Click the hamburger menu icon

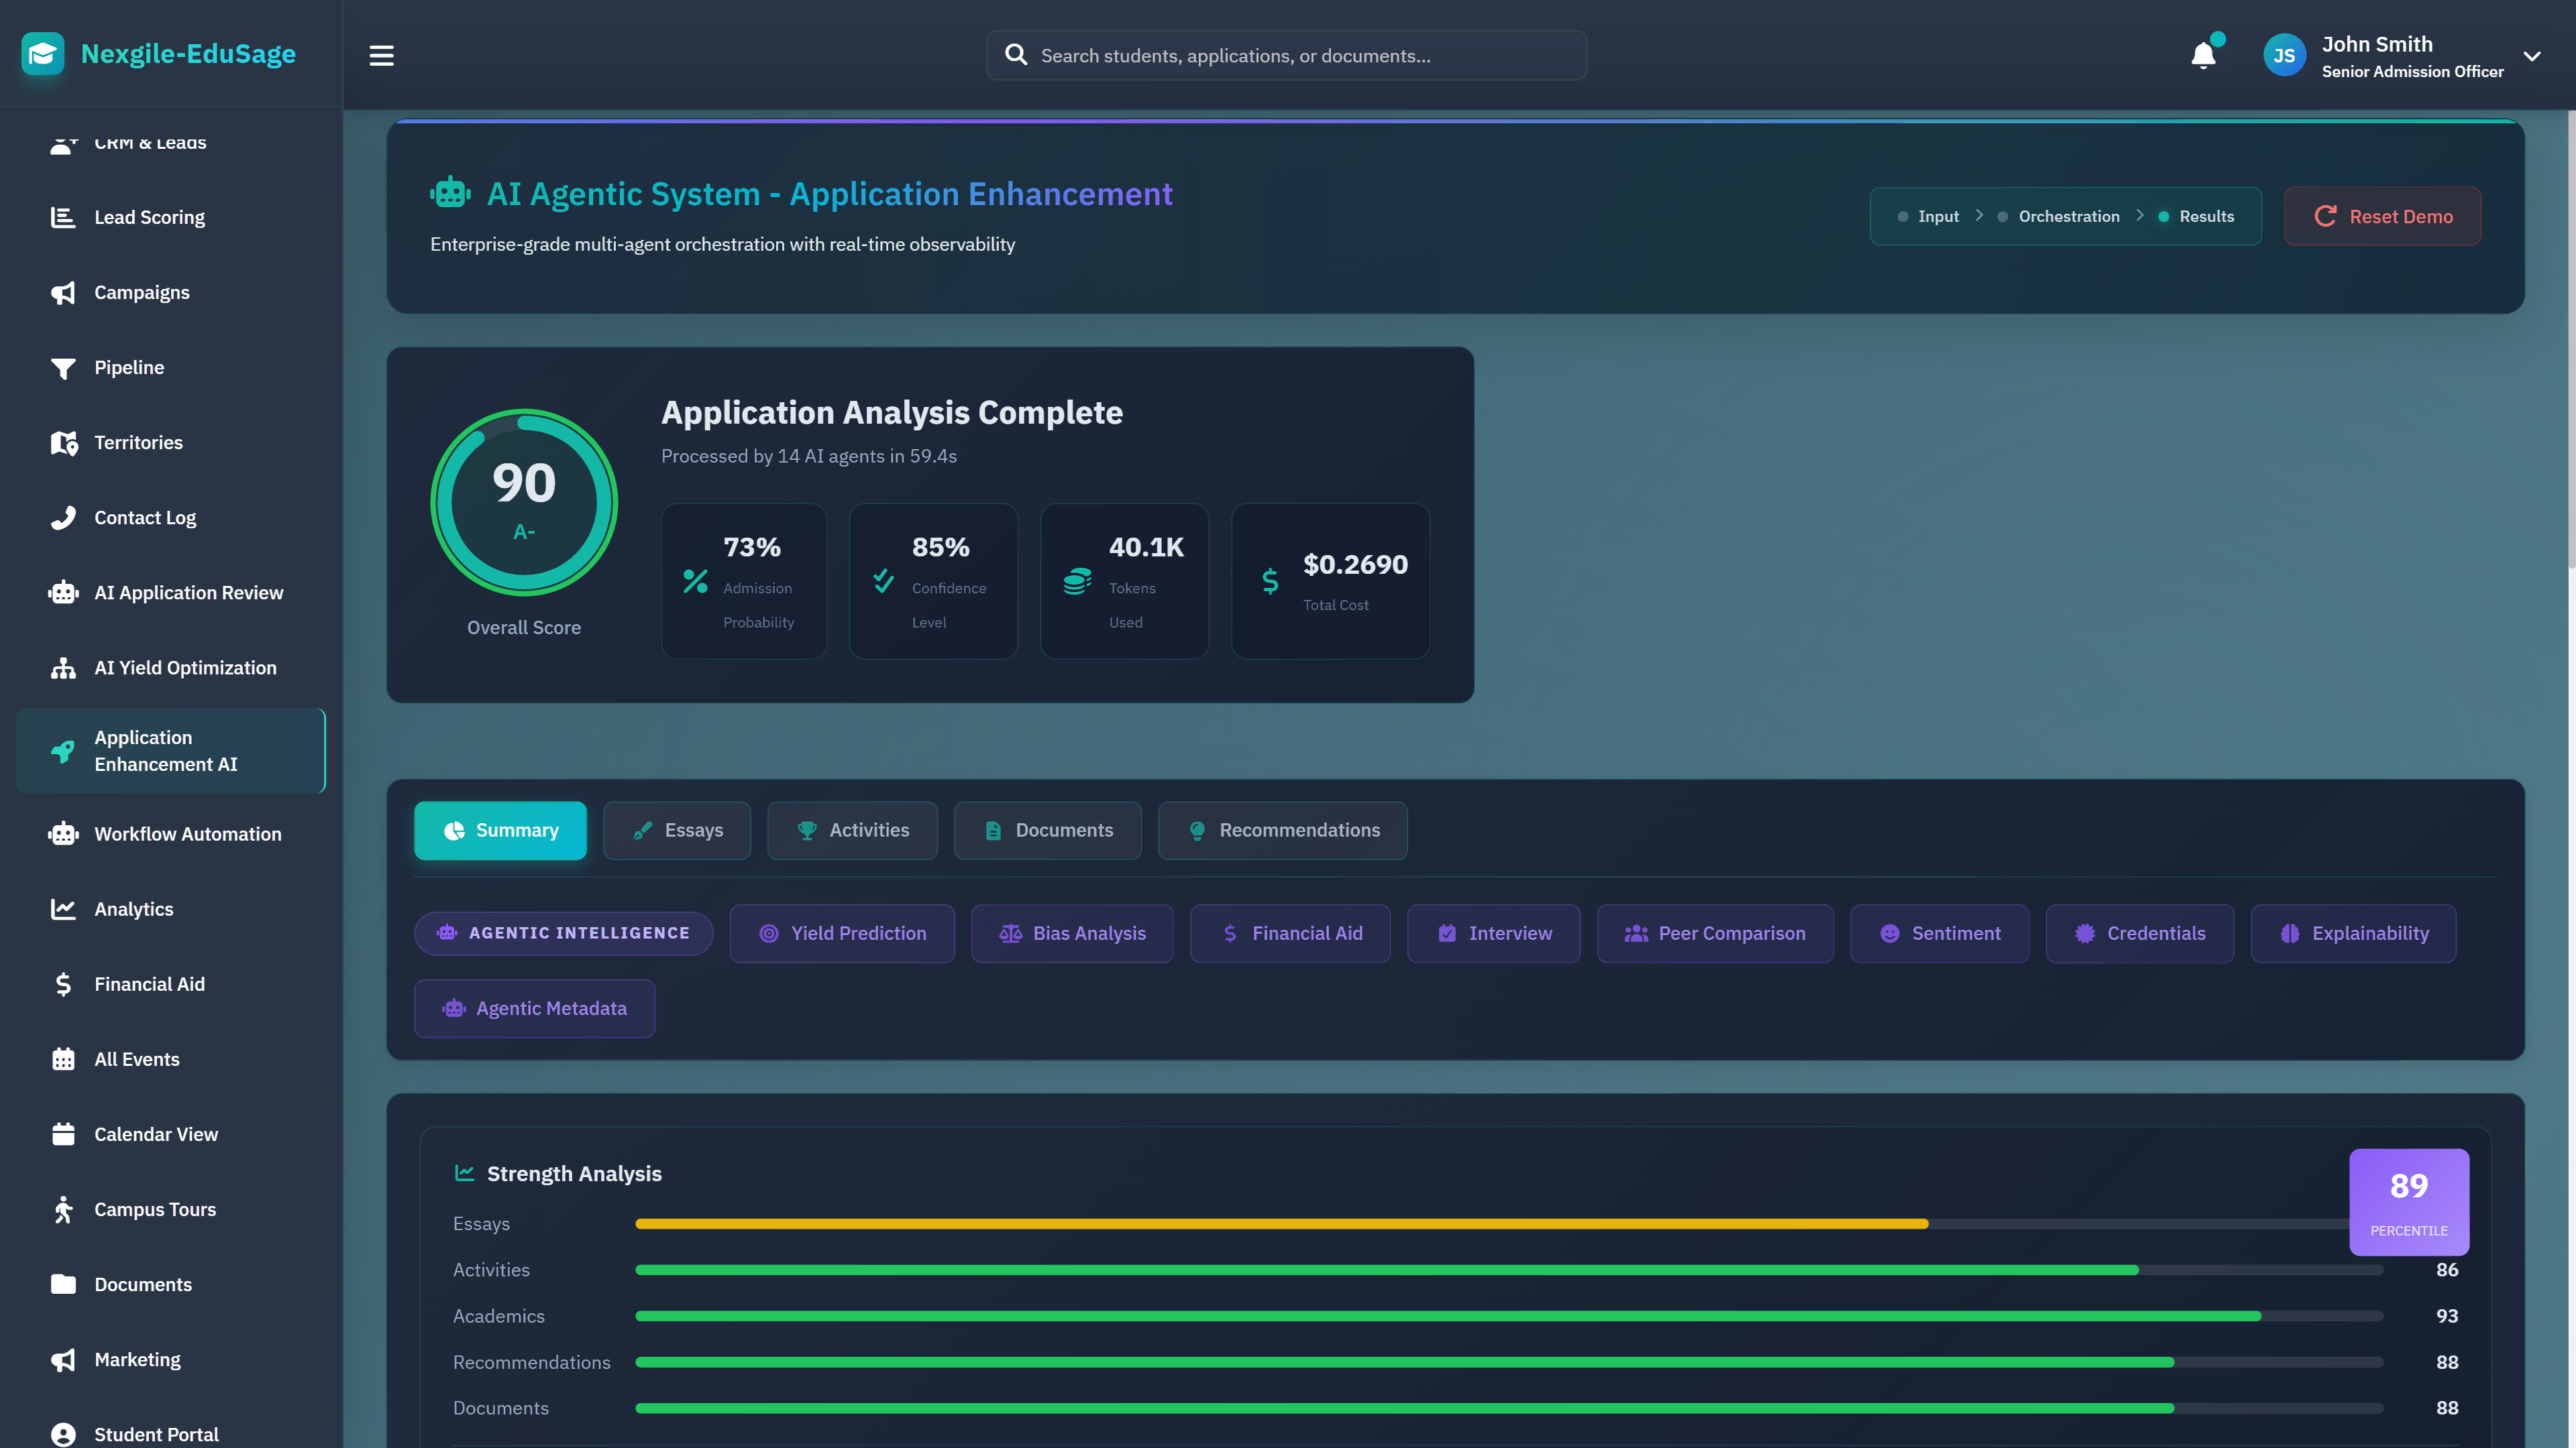[381, 55]
